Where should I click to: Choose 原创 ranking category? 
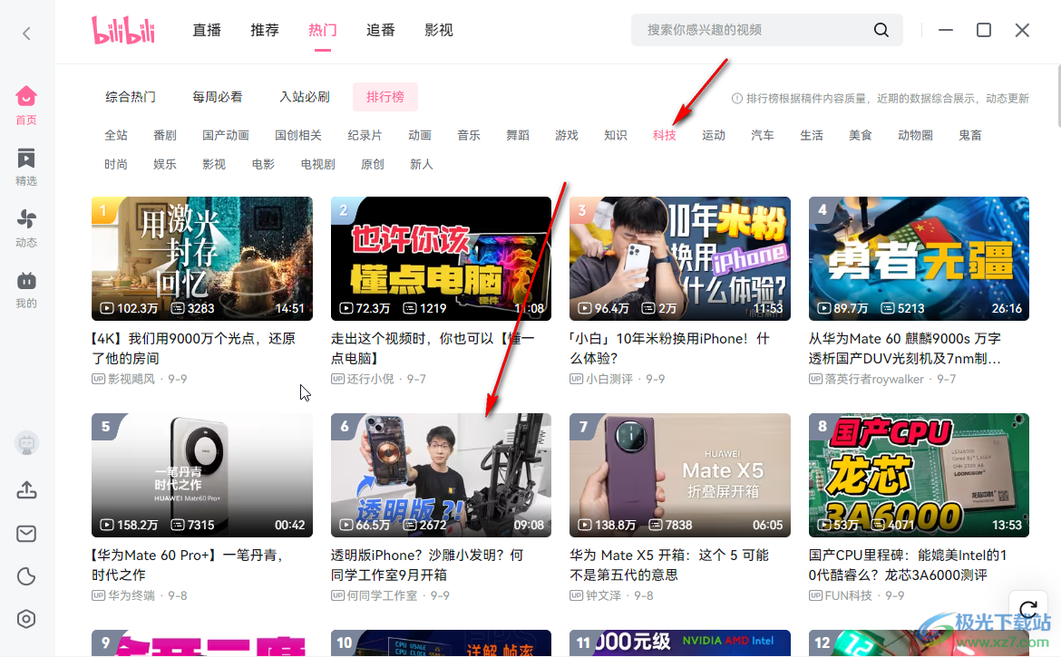click(x=372, y=164)
